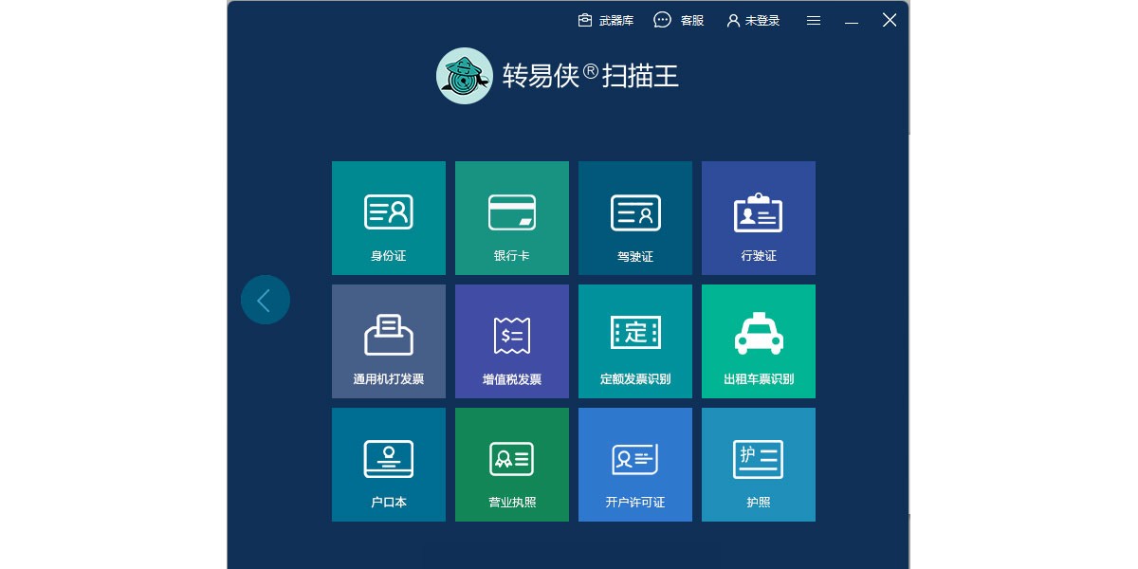This screenshot has width=1138, height=569.
Task: Choose the 行驶证 vehicle license tile
Action: (758, 218)
